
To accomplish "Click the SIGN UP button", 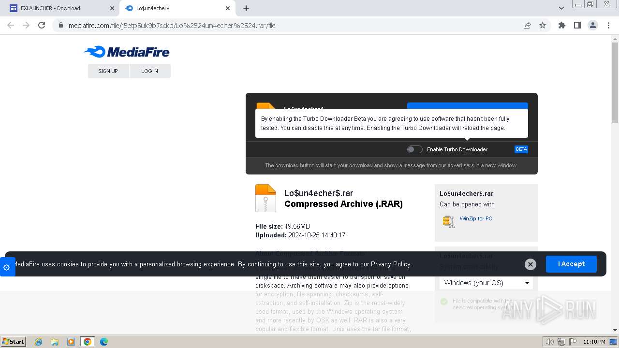I will tap(108, 71).
